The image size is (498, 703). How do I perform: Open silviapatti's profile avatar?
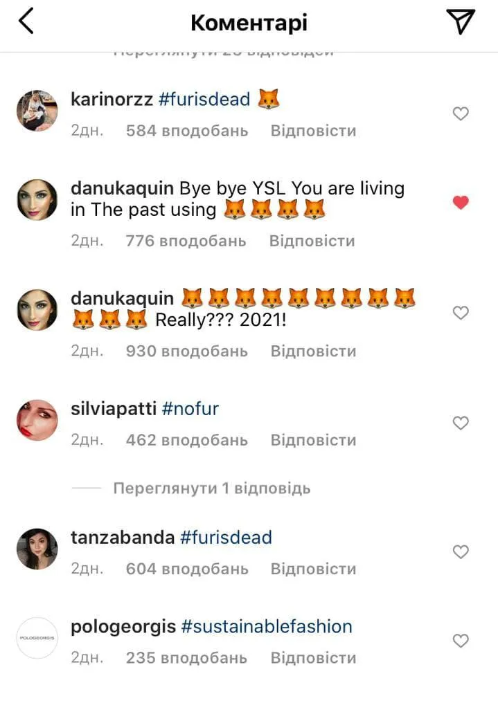pyautogui.click(x=37, y=420)
